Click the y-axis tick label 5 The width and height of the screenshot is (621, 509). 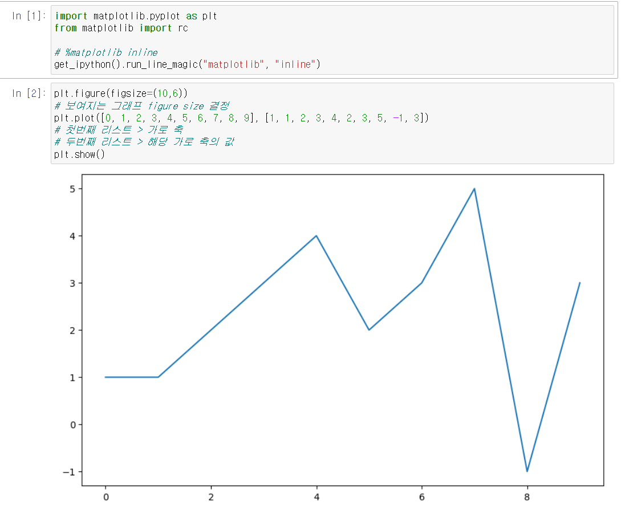tap(72, 189)
